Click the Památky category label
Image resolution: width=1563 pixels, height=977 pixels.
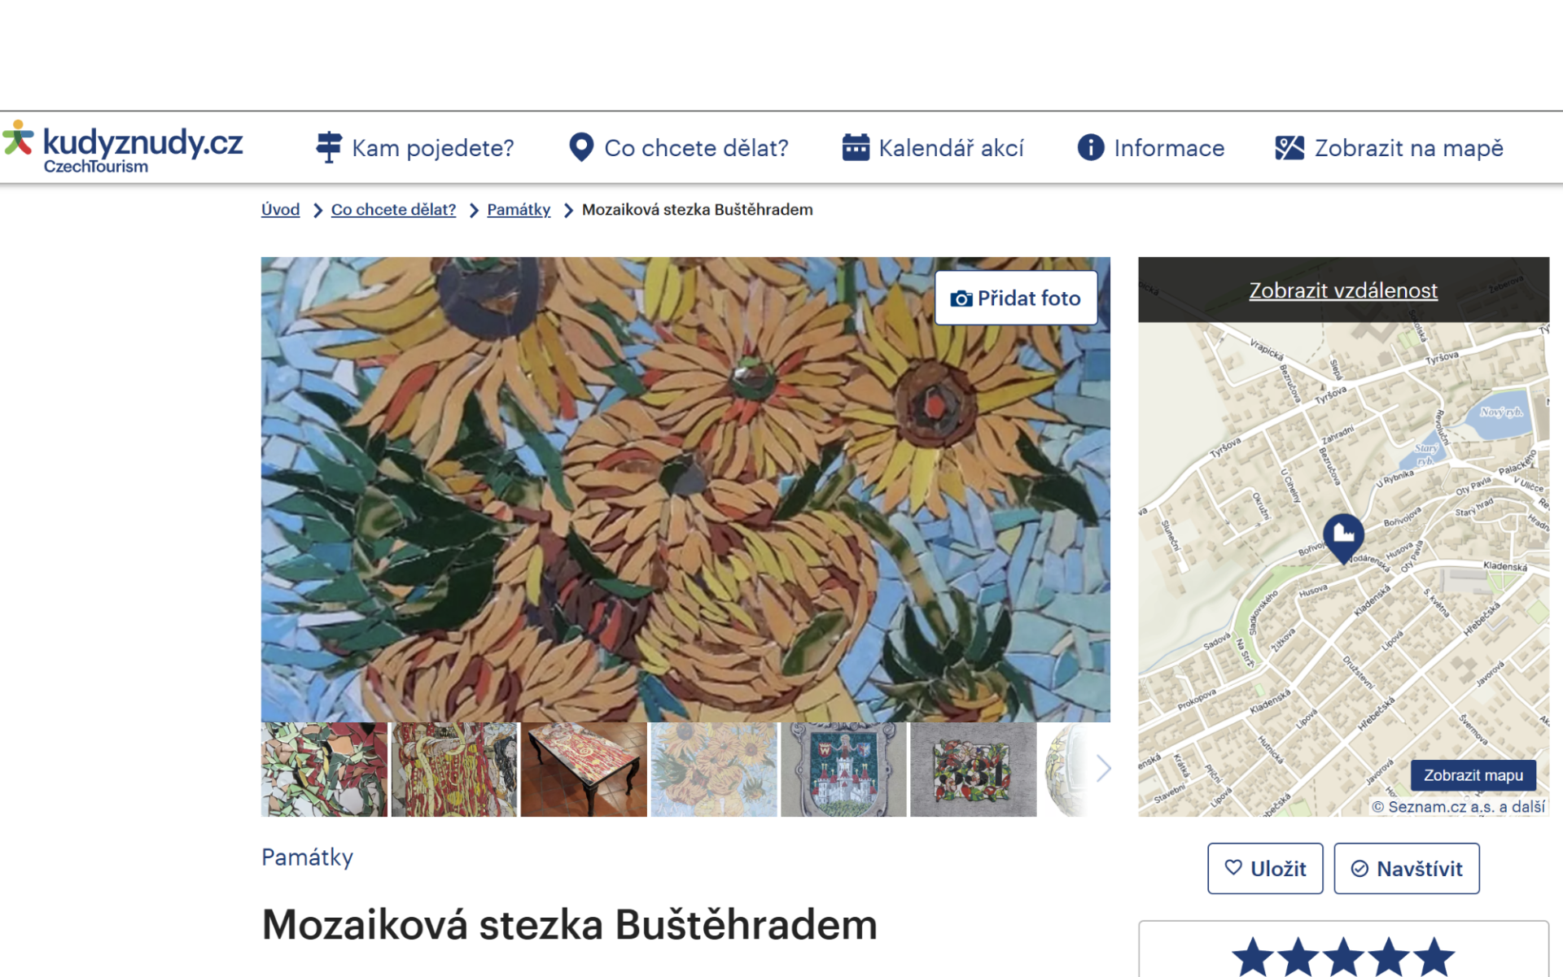[307, 857]
